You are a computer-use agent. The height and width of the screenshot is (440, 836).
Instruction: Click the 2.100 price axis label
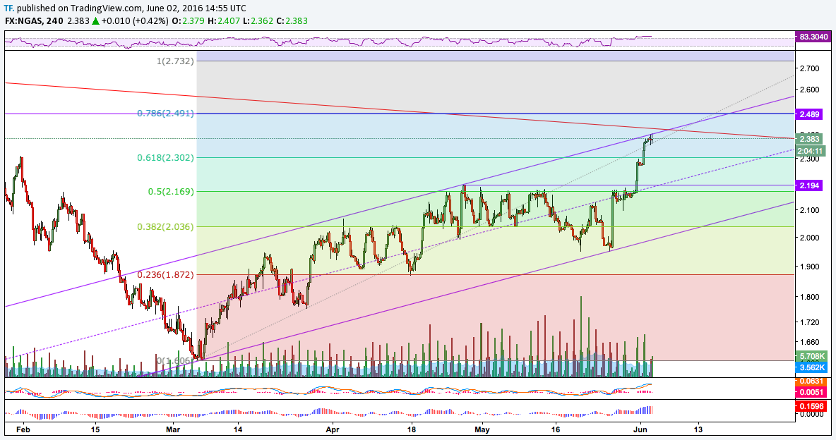(809, 210)
